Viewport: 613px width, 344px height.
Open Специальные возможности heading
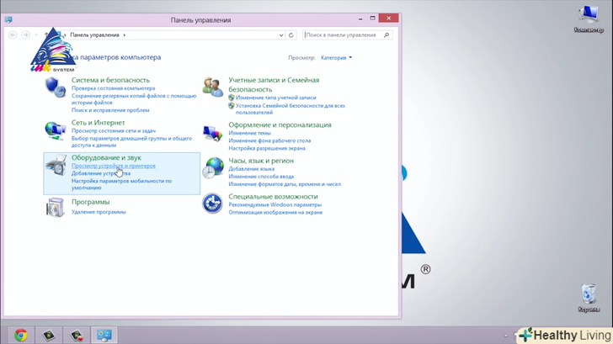pyautogui.click(x=274, y=197)
